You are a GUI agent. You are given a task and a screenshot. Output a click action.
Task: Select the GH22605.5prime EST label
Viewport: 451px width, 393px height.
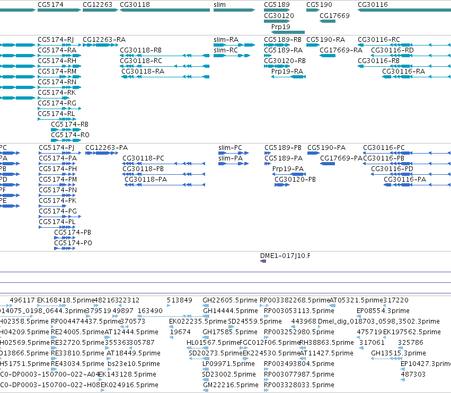(230, 300)
